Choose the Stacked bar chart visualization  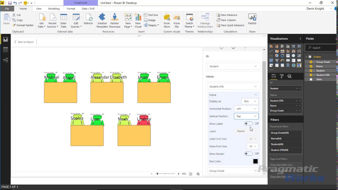click(x=271, y=46)
